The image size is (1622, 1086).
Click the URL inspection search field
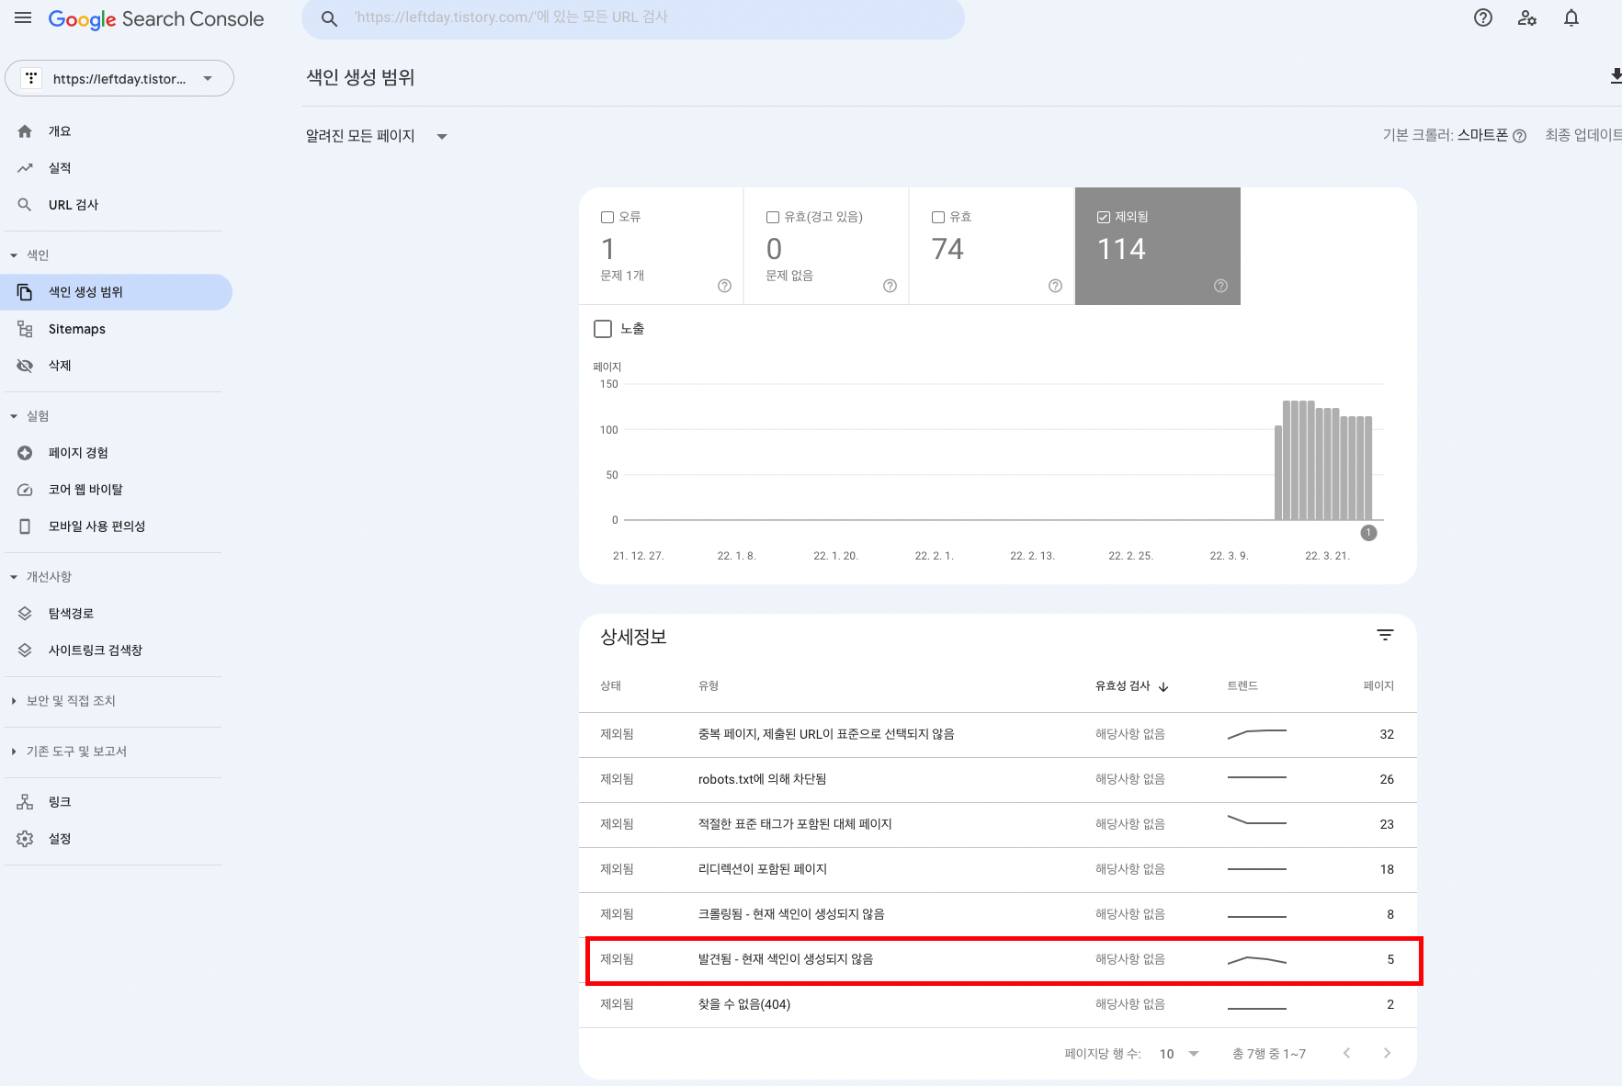pos(633,18)
